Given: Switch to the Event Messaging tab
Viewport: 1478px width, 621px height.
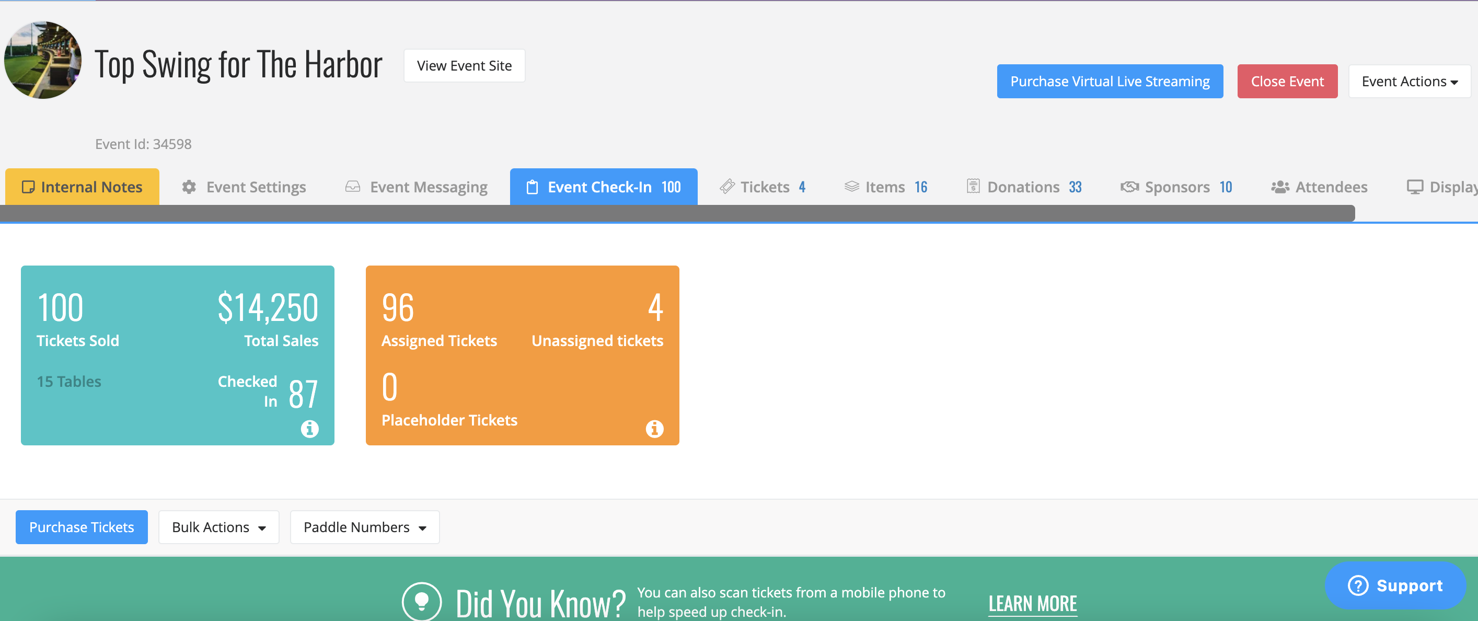Looking at the screenshot, I should pos(417,187).
